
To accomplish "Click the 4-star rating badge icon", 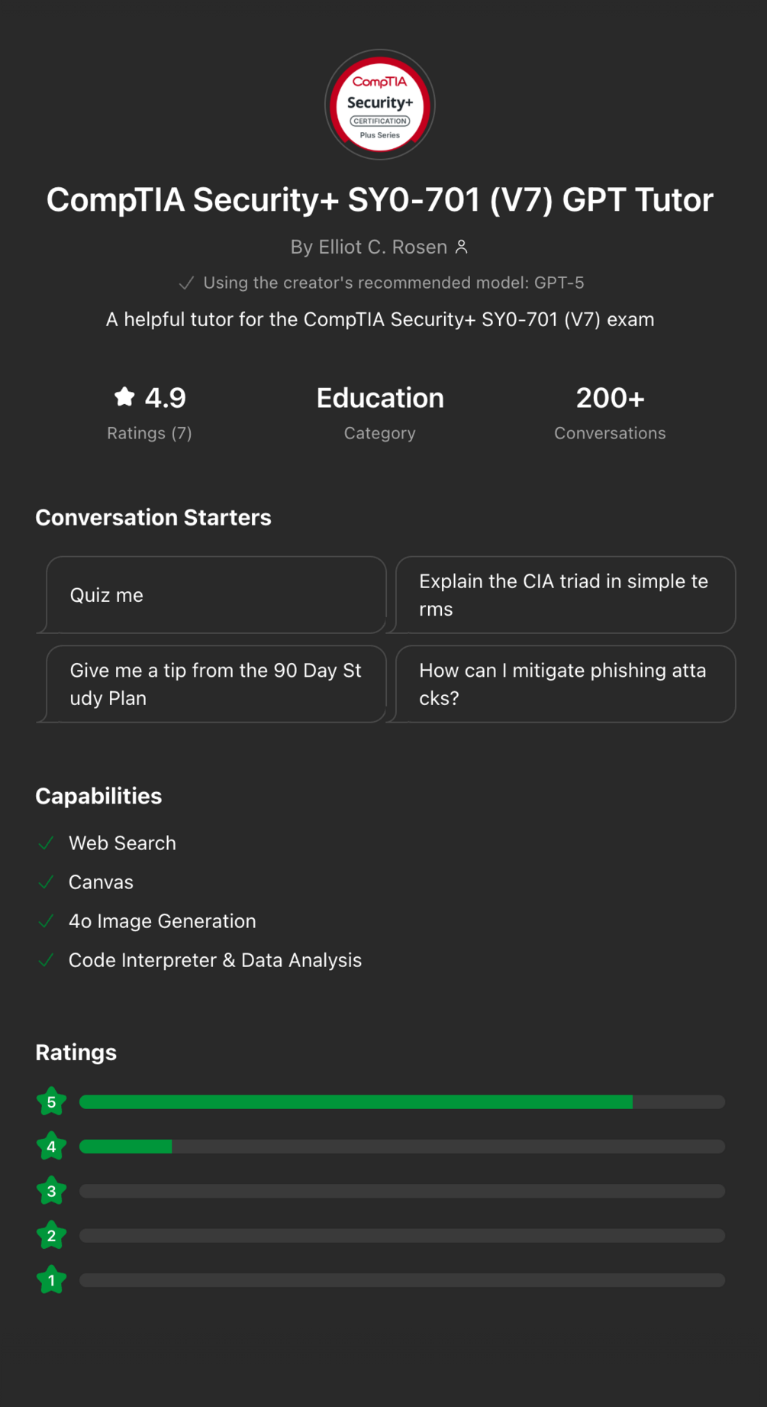I will tap(51, 1146).
